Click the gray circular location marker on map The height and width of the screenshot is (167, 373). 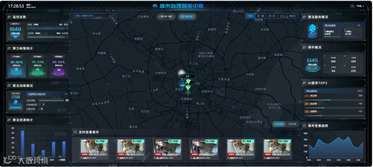(182, 72)
